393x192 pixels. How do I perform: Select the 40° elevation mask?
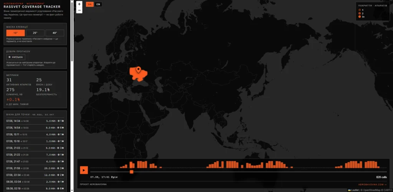54,33
